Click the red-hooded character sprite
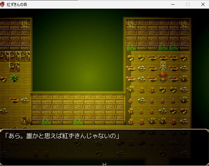Viewport: 209px width, 166px height. (163, 76)
